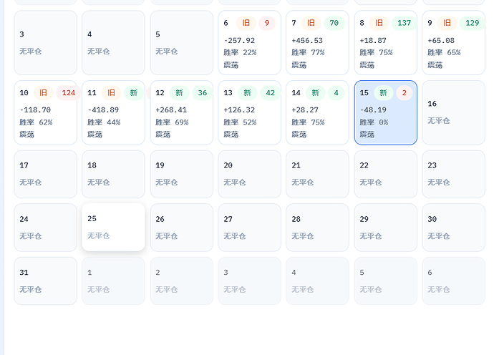Click the -48.19 value on day 15

coord(373,110)
